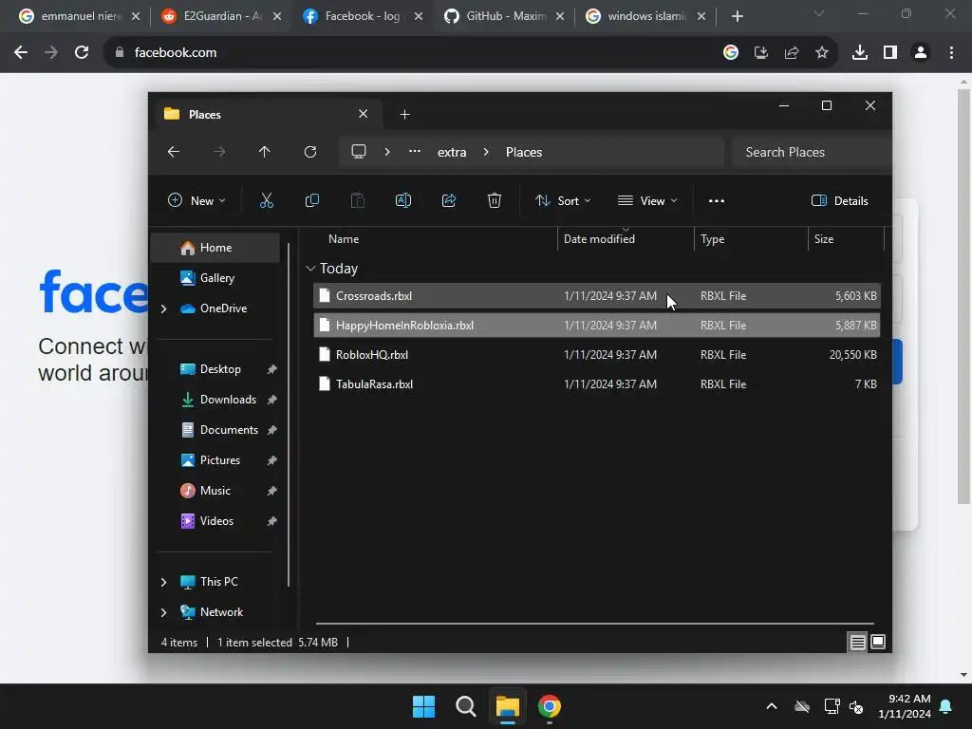The width and height of the screenshot is (972, 729).
Task: Toggle the Details pane button
Action: click(839, 201)
